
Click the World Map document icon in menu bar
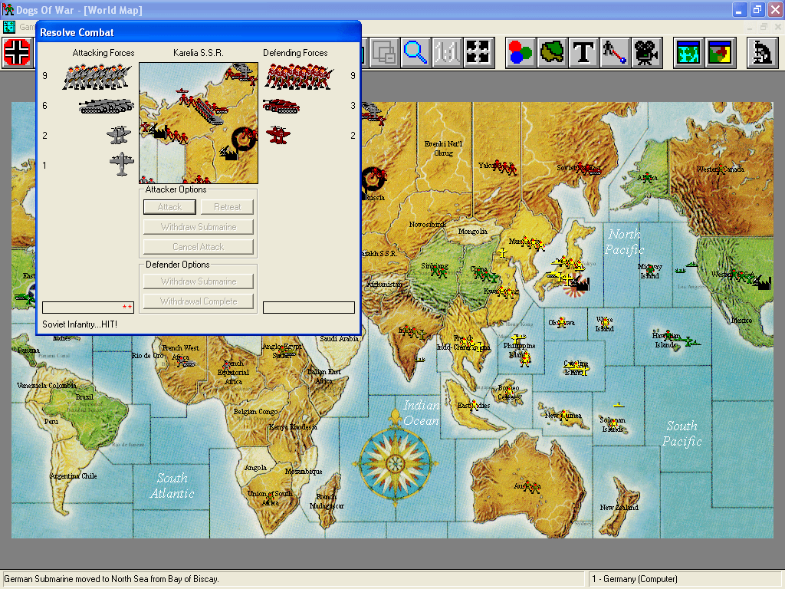coord(9,27)
